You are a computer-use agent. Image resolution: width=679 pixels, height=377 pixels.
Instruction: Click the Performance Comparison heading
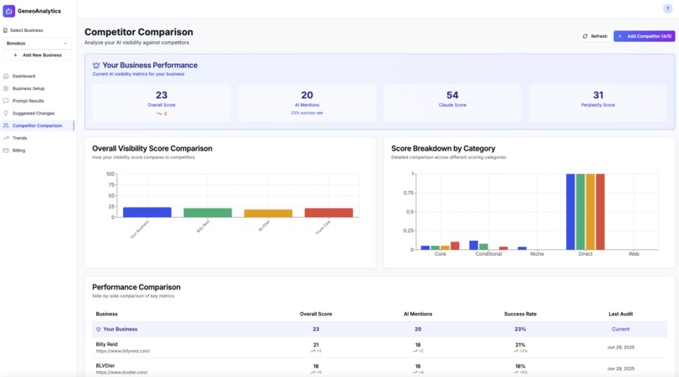[136, 287]
